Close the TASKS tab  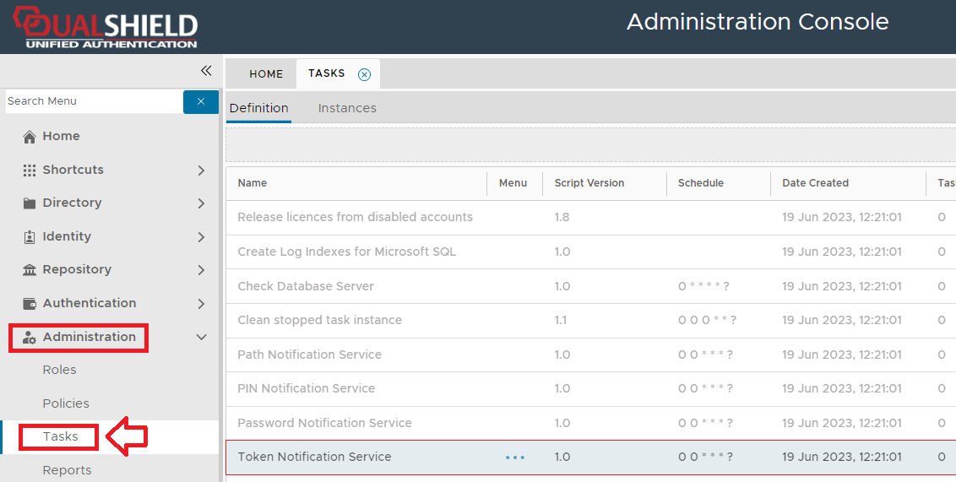(x=364, y=74)
